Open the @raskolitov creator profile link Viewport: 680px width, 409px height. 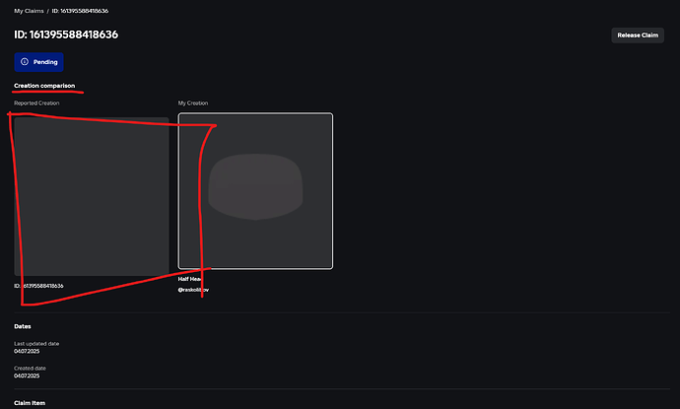point(193,290)
